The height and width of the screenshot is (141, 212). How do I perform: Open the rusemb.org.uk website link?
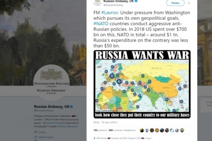46,137
